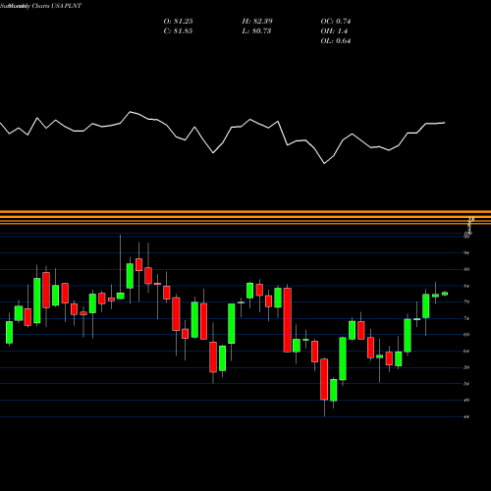Click the first green candle at the chart's left edge

(x=9, y=332)
